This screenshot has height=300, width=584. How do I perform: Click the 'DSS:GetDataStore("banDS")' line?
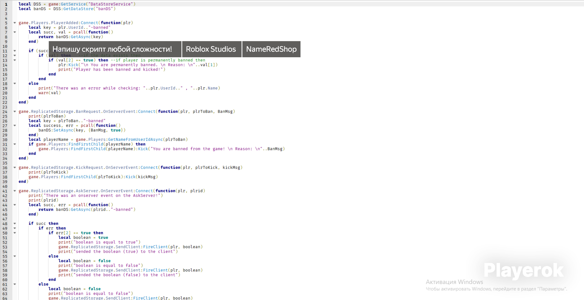[67, 9]
